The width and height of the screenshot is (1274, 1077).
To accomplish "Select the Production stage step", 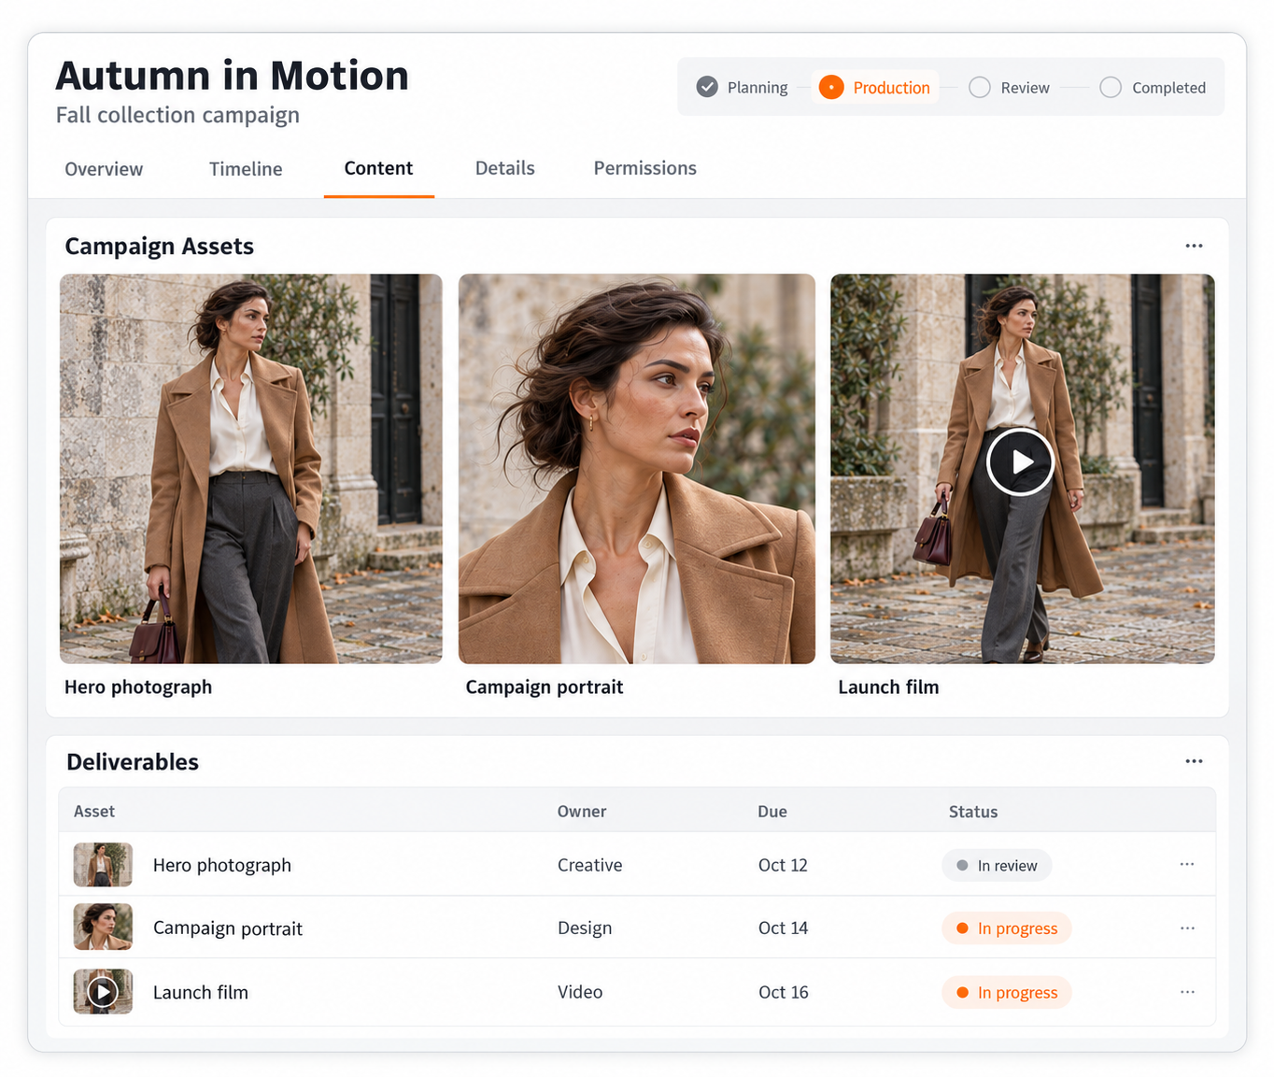I will 874,87.
